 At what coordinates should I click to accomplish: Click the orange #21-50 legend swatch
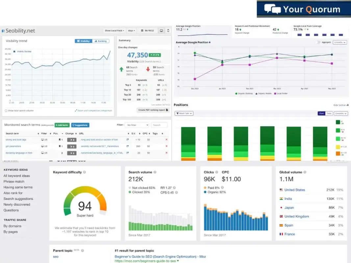(x=338, y=154)
